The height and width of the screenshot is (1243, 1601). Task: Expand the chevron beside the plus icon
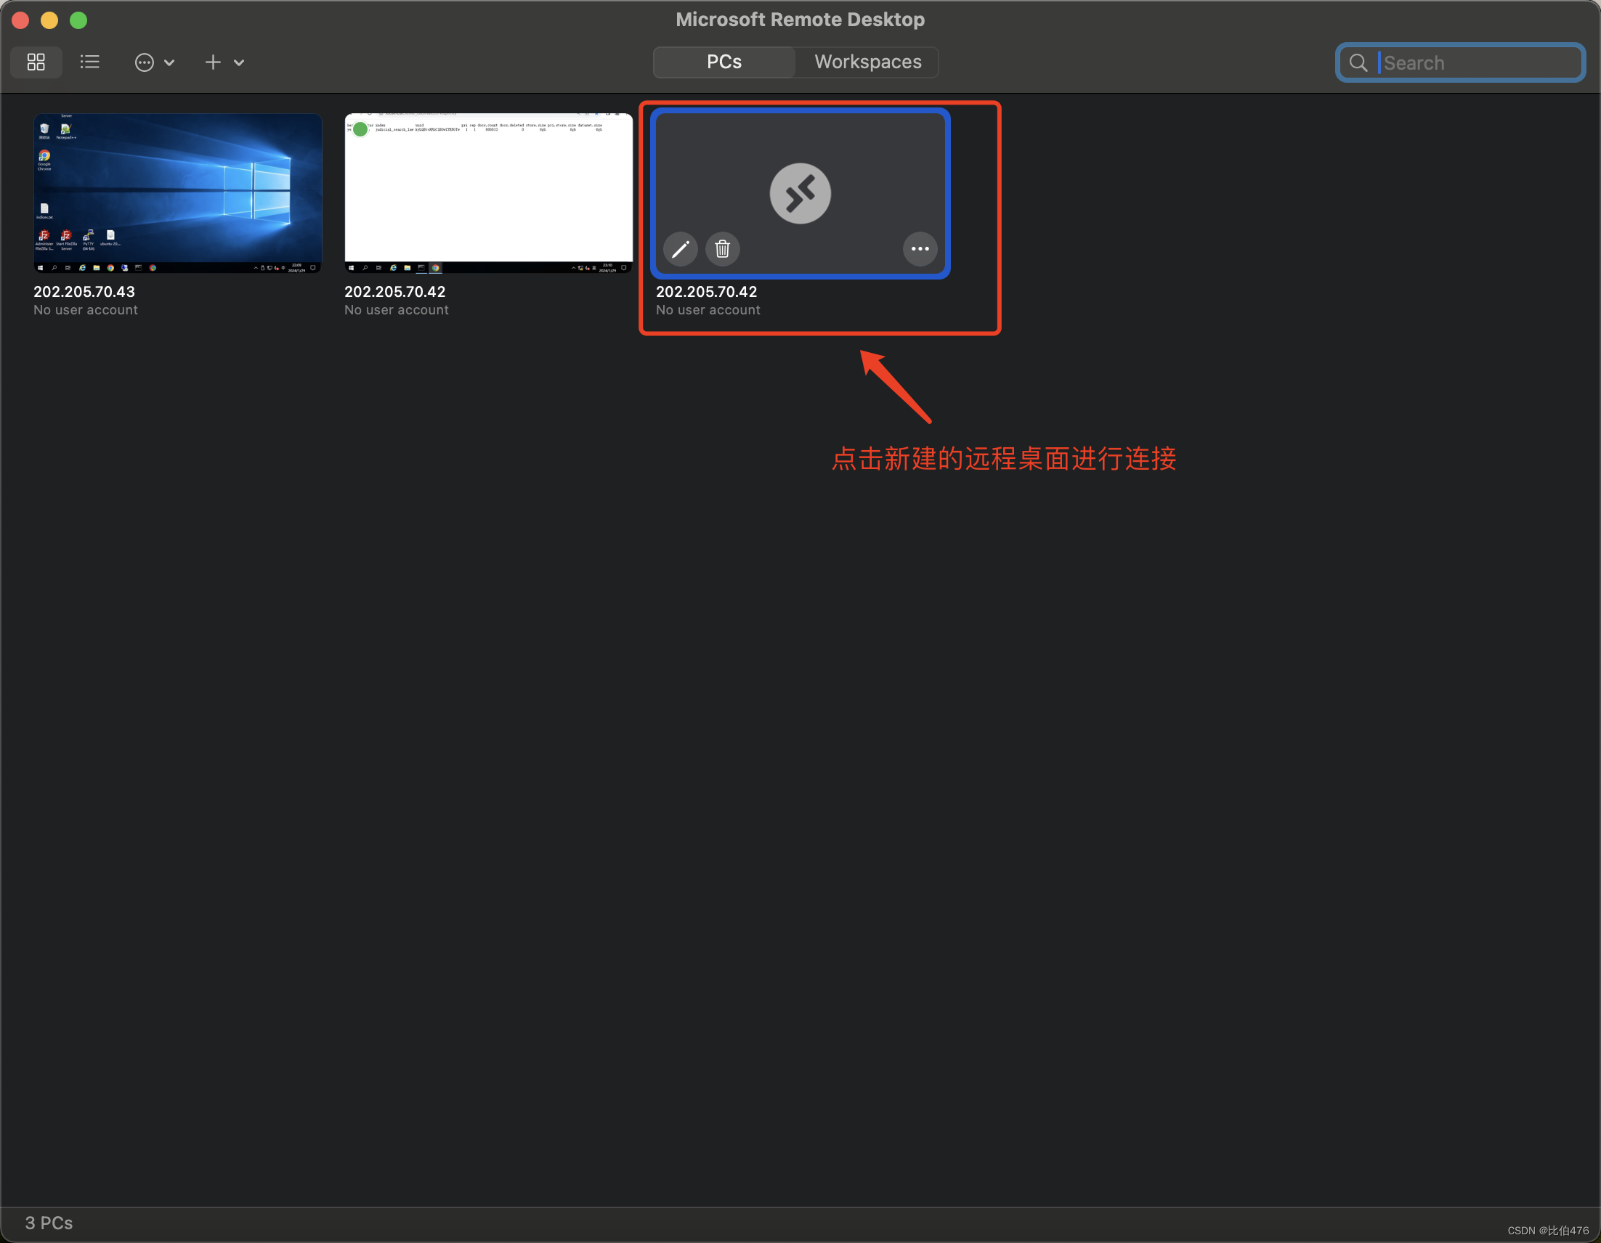[239, 63]
